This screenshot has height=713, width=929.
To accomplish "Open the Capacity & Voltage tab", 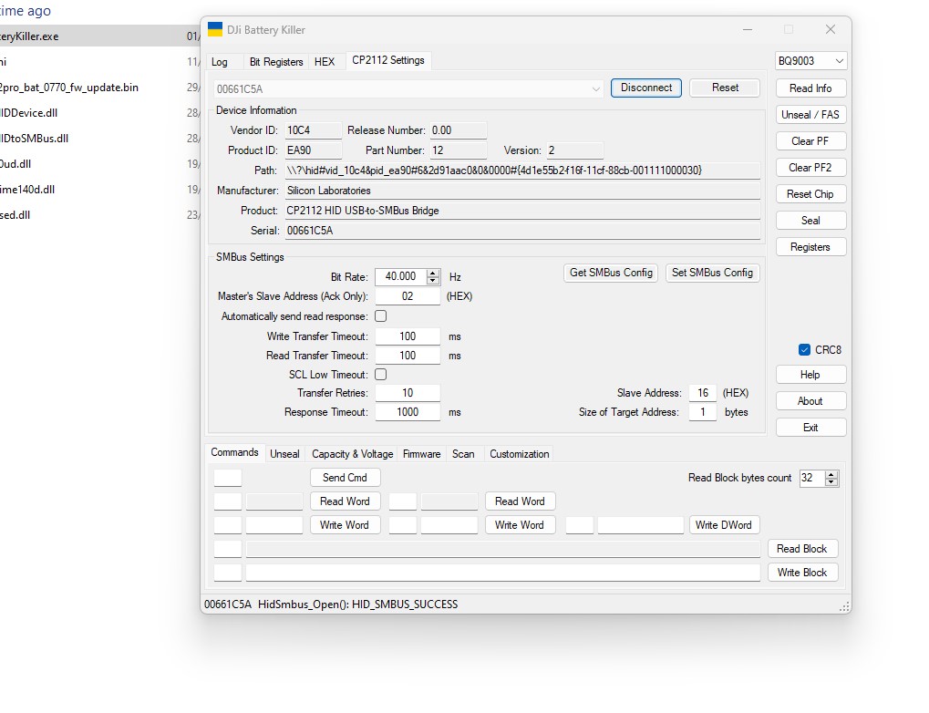I will (x=352, y=454).
